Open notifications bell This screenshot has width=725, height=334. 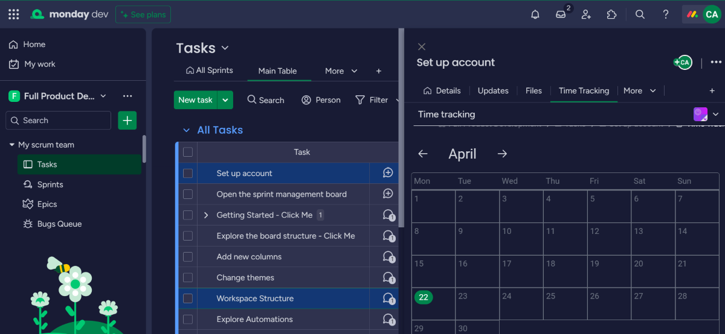point(535,14)
